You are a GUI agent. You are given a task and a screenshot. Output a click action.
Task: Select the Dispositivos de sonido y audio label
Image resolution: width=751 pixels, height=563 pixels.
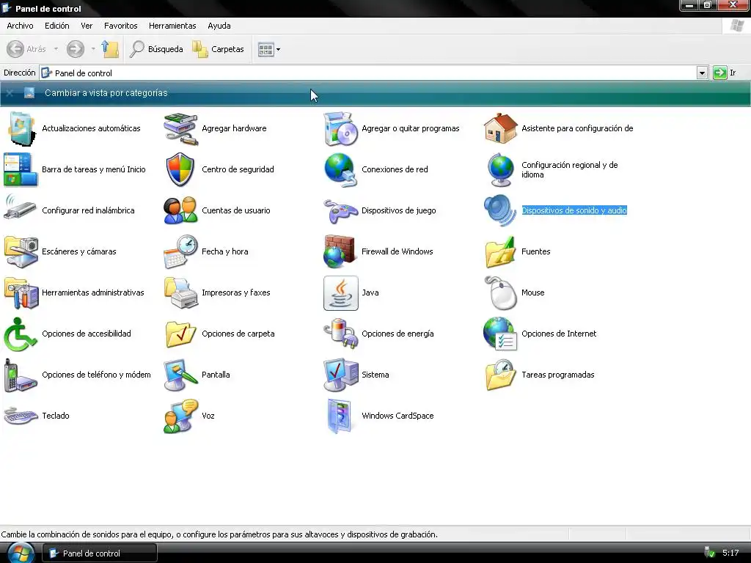pyautogui.click(x=574, y=210)
